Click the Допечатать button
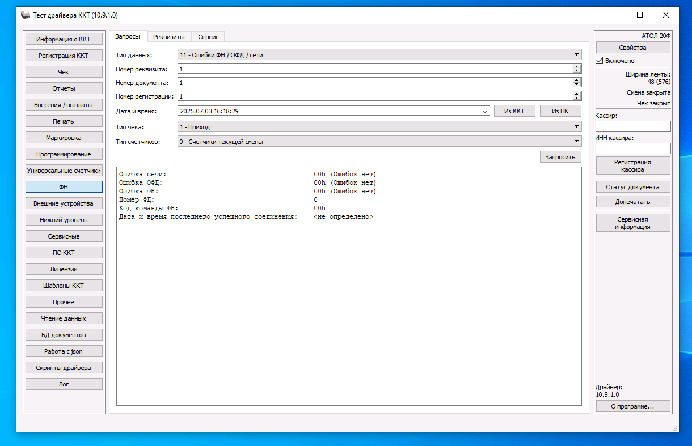The width and height of the screenshot is (692, 446). (632, 202)
